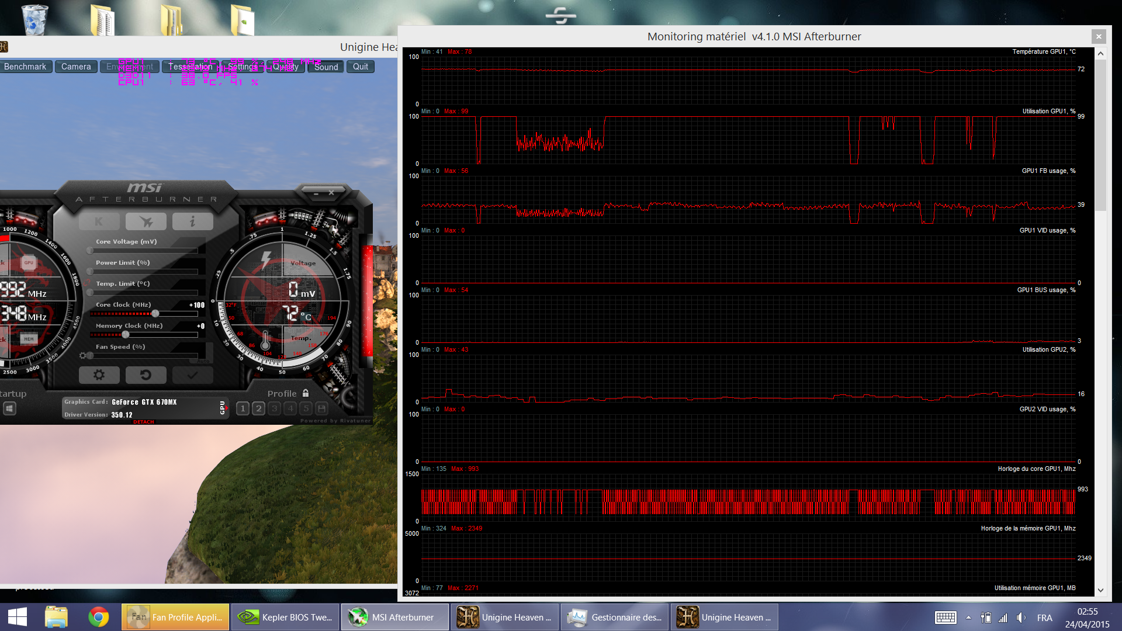Load Afterburner profile slot 2
Image resolution: width=1122 pixels, height=631 pixels.
259,408
